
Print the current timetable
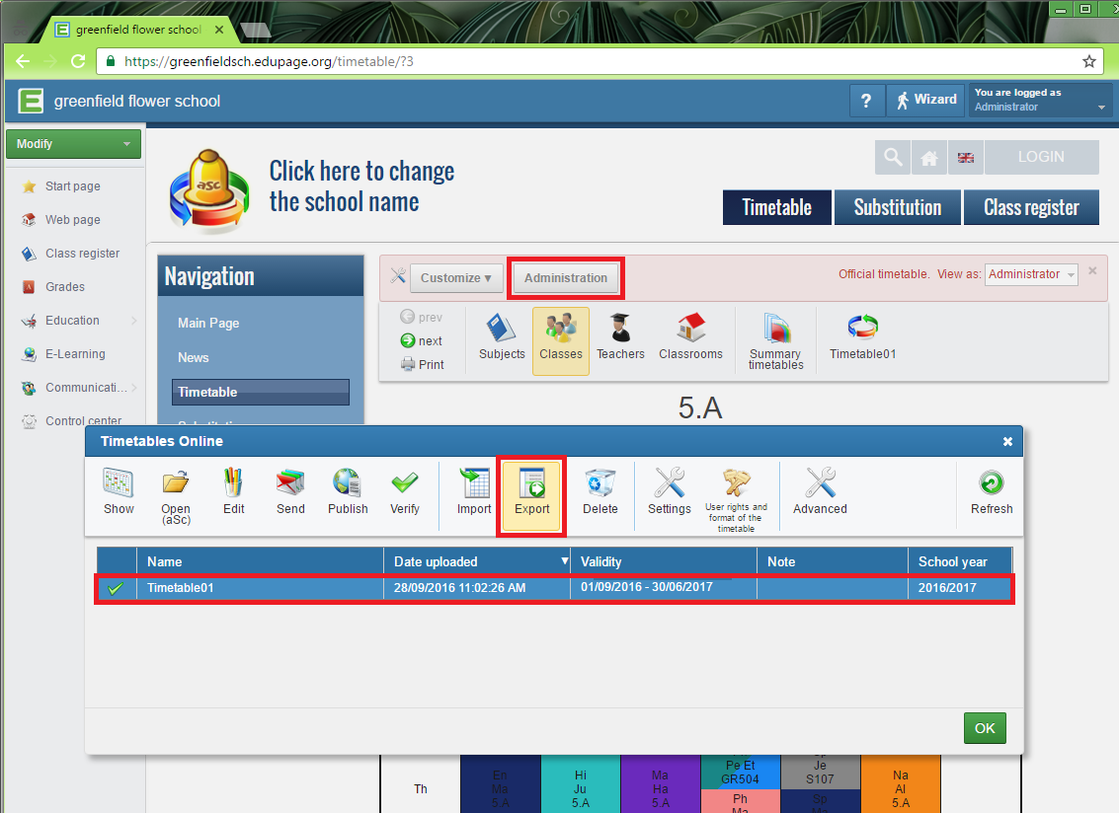[x=423, y=364]
